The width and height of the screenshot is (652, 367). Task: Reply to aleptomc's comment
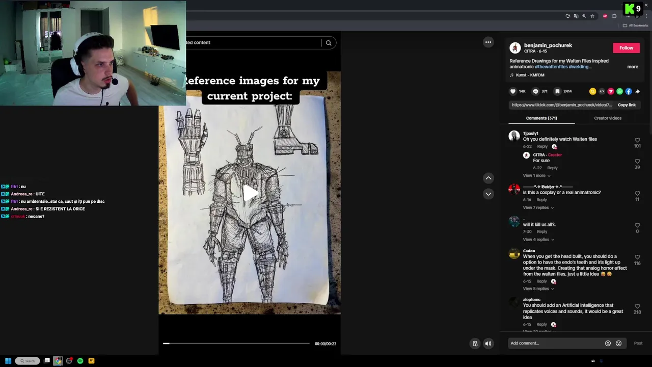[541, 325]
